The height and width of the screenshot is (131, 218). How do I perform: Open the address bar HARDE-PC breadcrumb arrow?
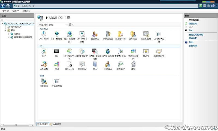(x=34, y=6)
